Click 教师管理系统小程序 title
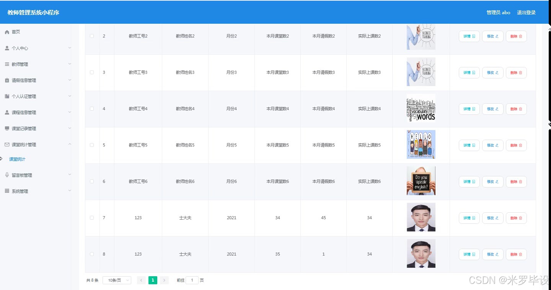The height and width of the screenshot is (290, 551). click(x=33, y=13)
